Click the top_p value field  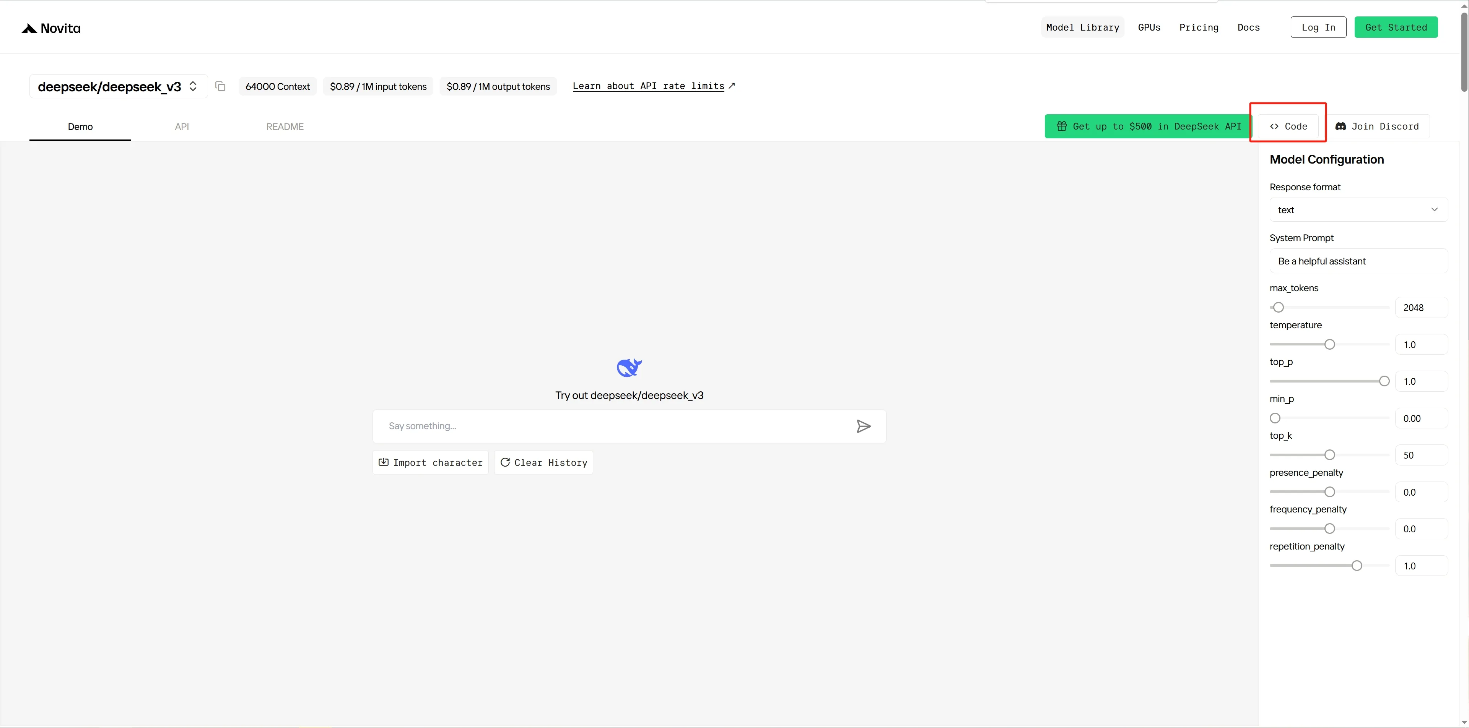1421,382
